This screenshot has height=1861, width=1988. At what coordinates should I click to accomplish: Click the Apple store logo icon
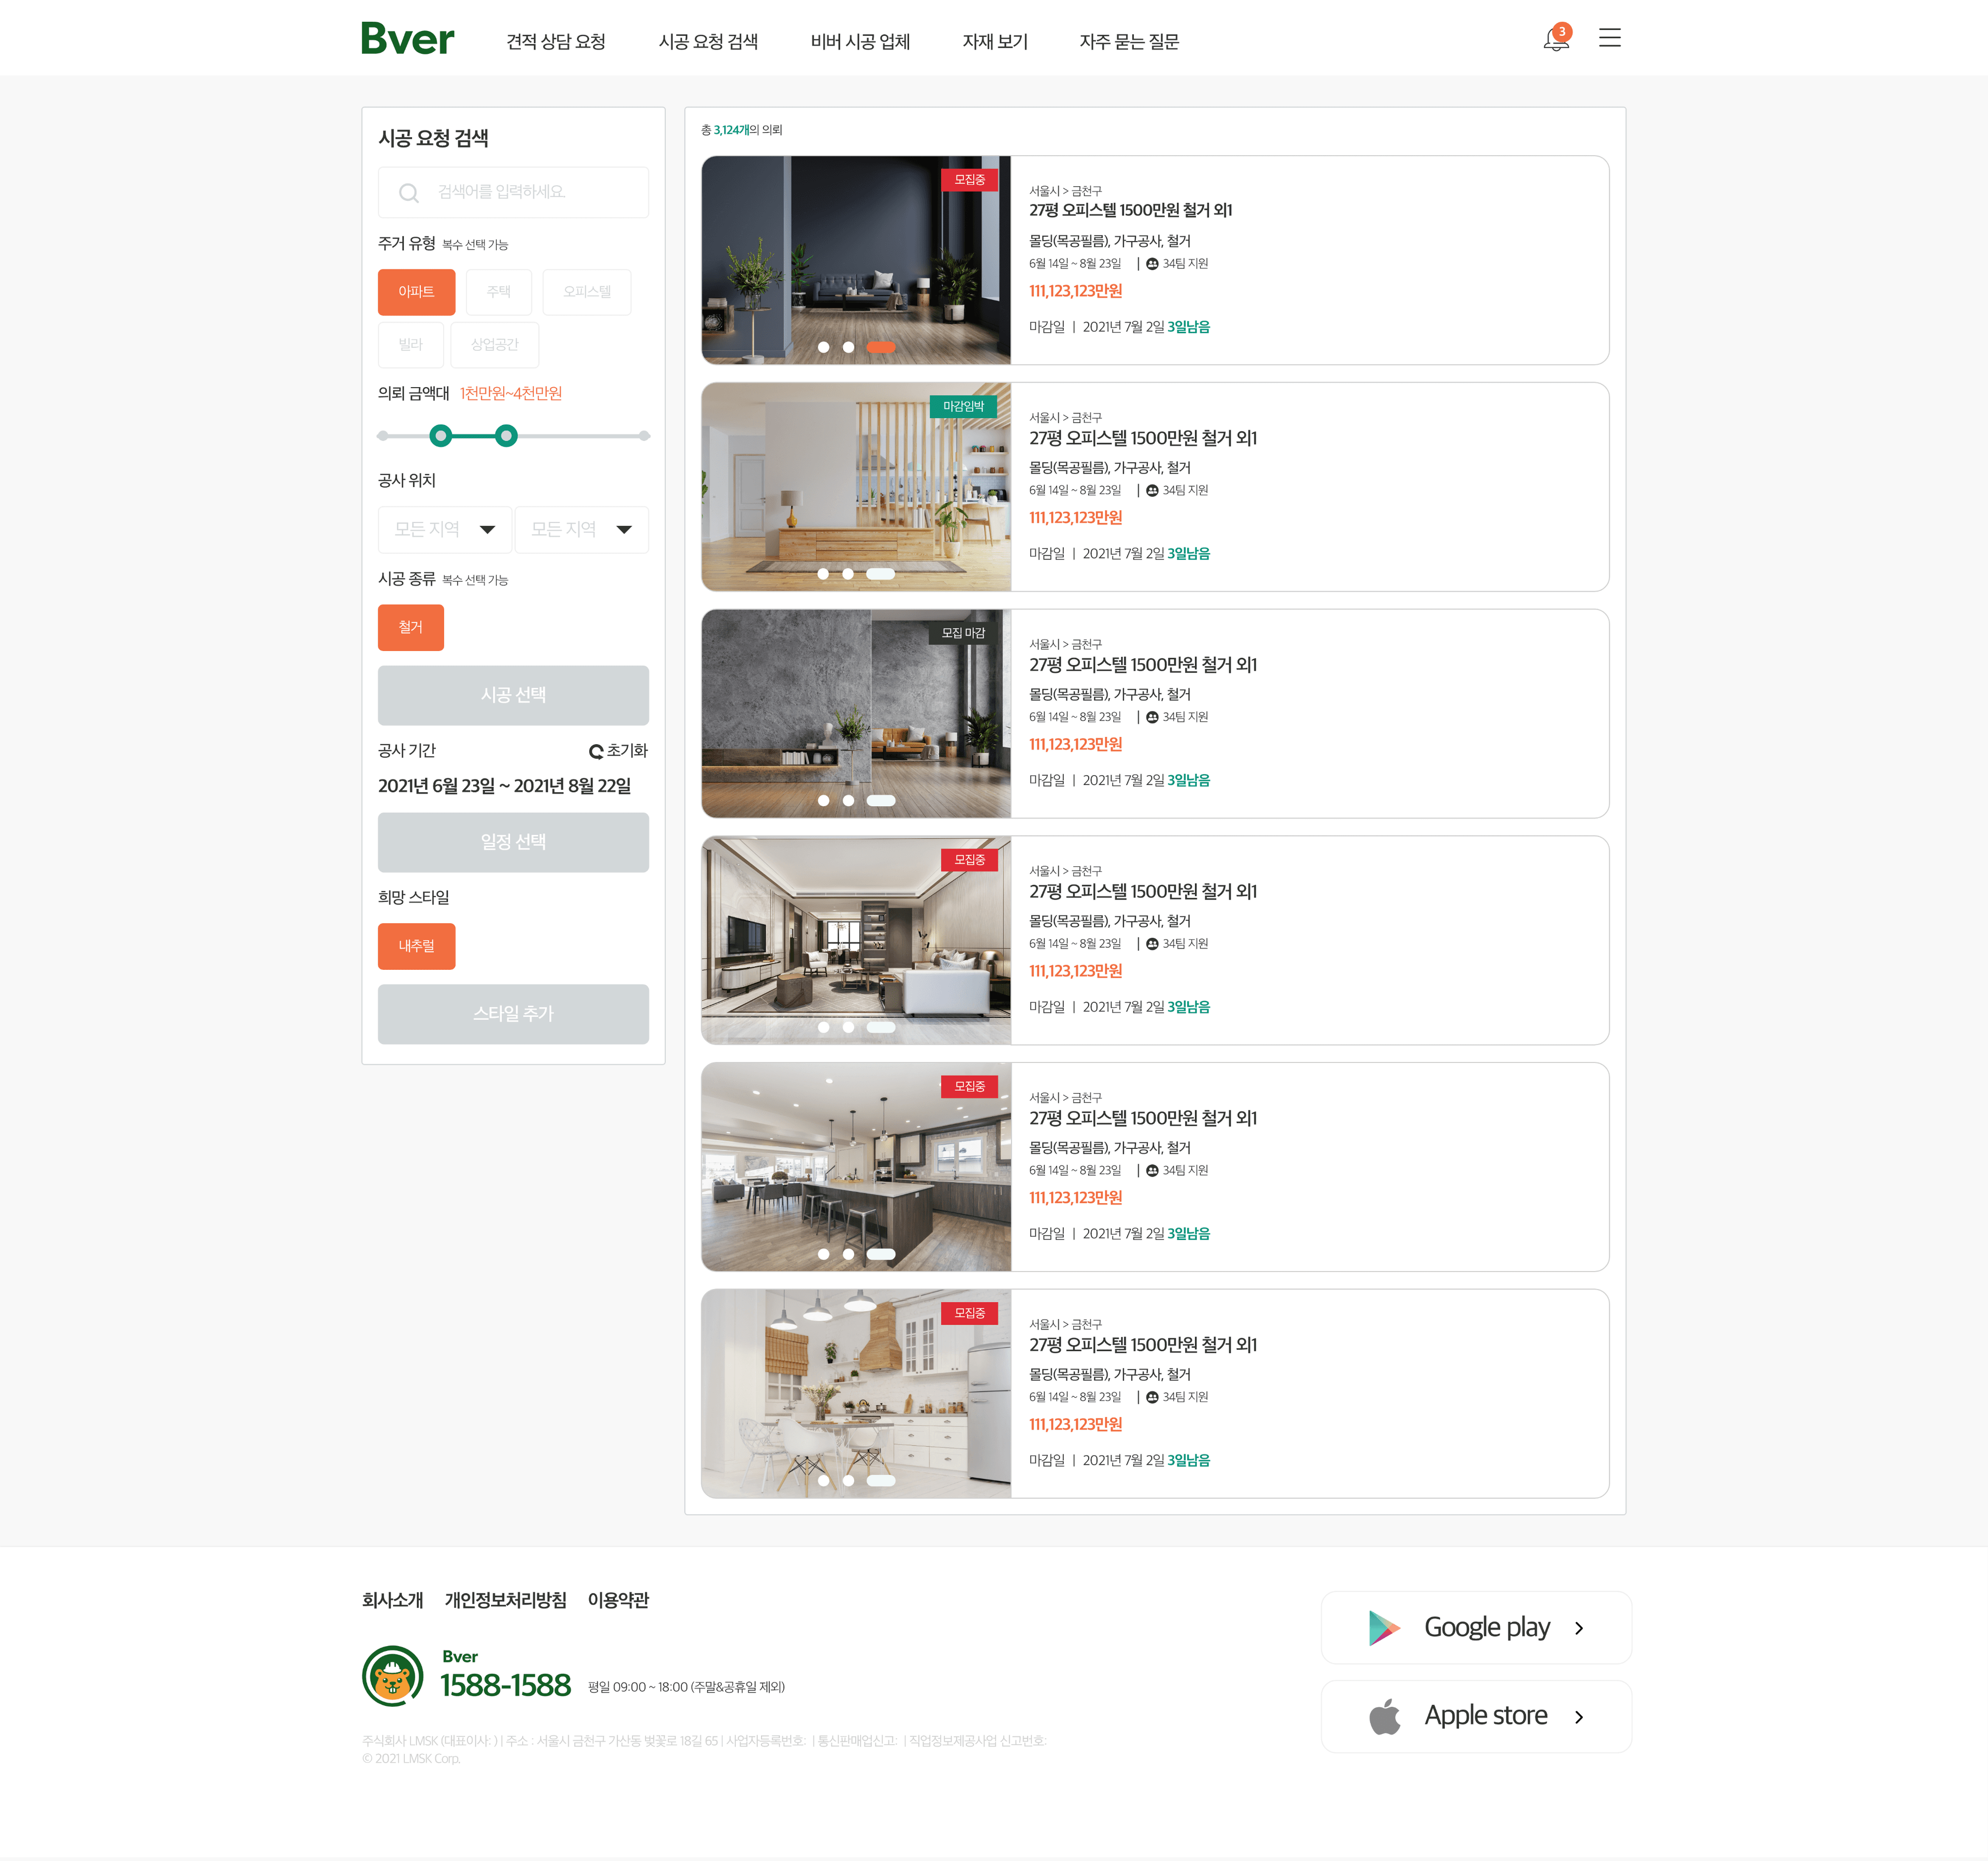1384,1717
